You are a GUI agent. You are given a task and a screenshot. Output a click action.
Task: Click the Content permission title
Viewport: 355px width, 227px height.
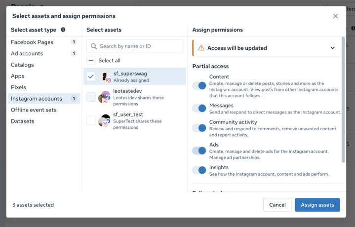click(219, 76)
